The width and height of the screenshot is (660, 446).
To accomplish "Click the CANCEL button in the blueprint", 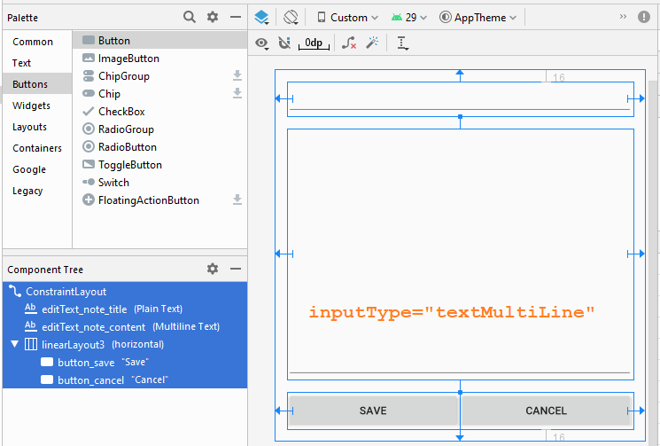I will (x=546, y=411).
